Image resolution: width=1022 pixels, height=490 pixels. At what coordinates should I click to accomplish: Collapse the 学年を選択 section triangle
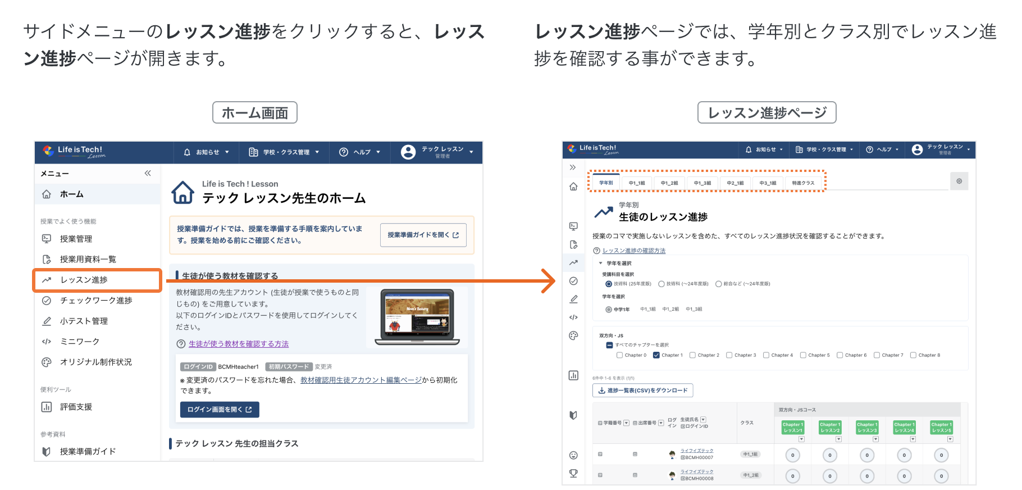600,263
